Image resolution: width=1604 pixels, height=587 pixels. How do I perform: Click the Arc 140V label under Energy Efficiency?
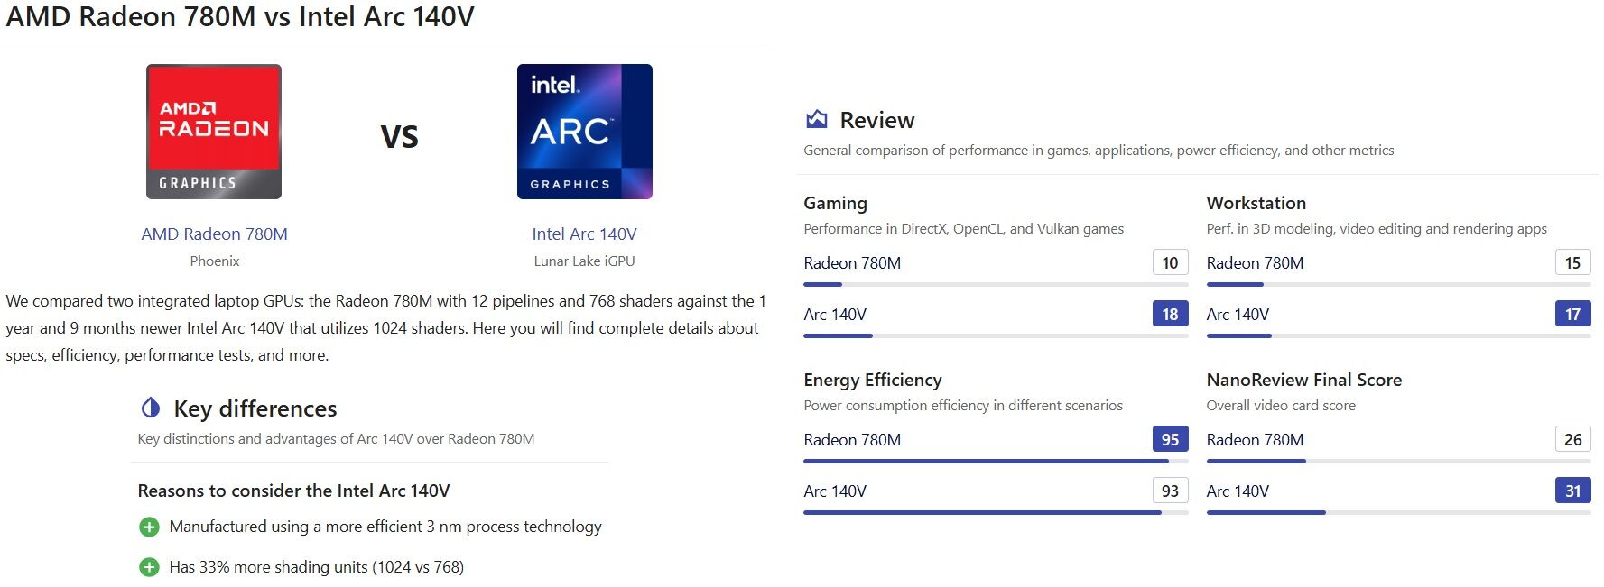coord(835,491)
